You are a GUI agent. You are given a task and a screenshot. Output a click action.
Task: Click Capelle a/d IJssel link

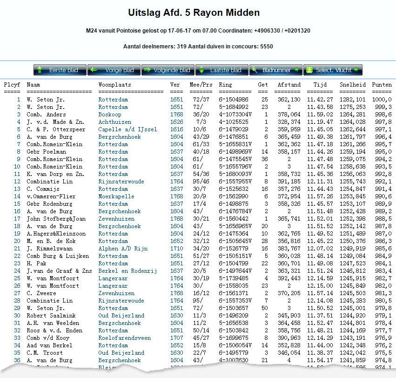tap(128, 129)
